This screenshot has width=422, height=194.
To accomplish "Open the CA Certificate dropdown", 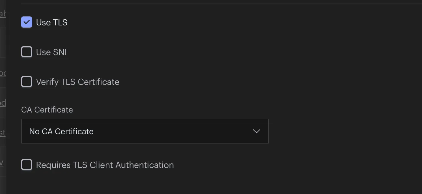I will pyautogui.click(x=145, y=131).
